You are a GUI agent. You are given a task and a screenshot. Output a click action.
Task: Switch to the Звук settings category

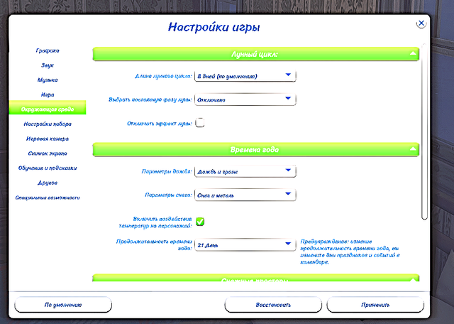click(48, 65)
